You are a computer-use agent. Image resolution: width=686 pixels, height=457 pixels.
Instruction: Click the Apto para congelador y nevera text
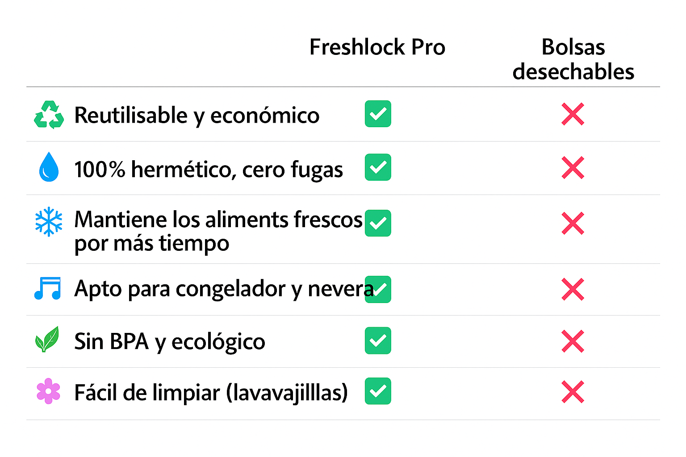point(224,289)
